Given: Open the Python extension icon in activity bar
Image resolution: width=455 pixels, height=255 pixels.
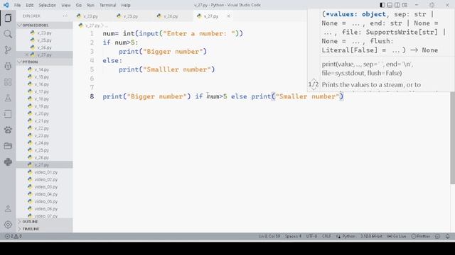Looking at the screenshot, I should pyautogui.click(x=8, y=162).
